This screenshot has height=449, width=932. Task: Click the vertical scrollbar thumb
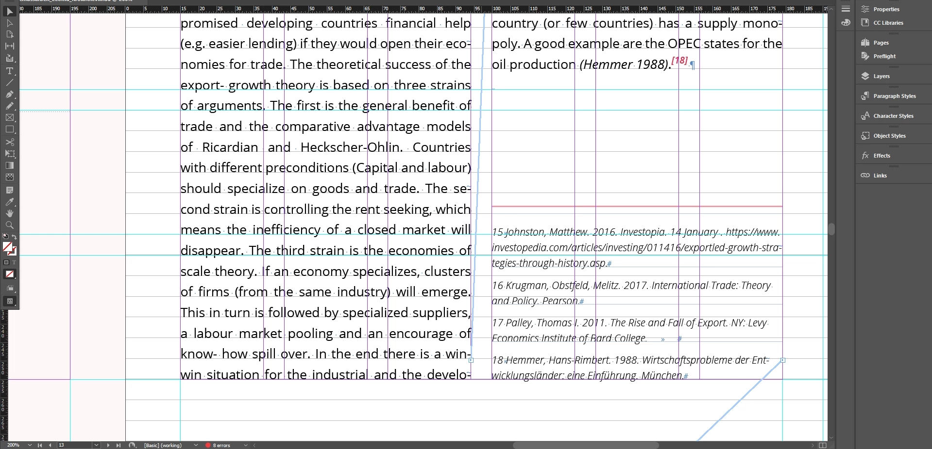point(831,229)
